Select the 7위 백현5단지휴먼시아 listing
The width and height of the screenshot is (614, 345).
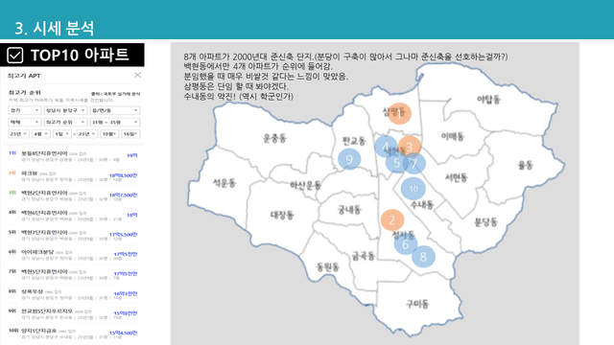[73, 274]
